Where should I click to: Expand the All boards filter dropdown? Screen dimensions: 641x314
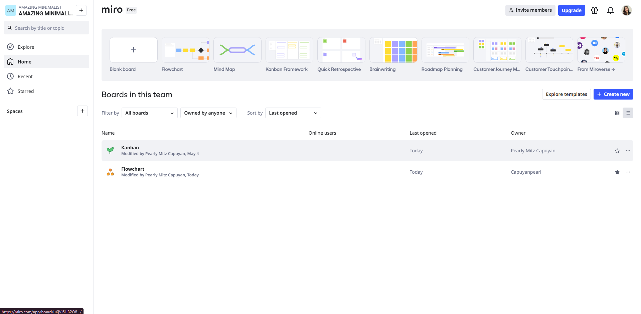point(149,113)
